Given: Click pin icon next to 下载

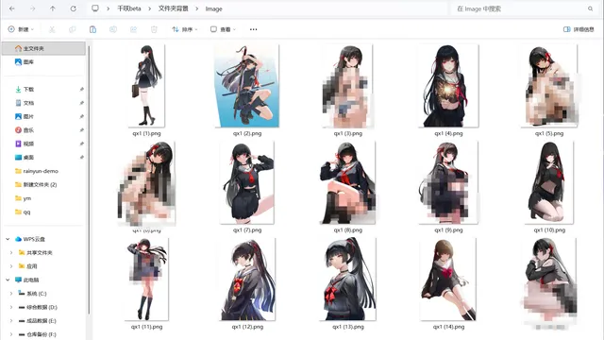Looking at the screenshot, I should (82, 89).
